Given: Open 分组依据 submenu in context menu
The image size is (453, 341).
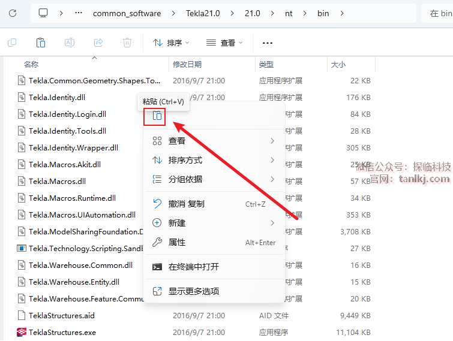Looking at the screenshot, I should [214, 179].
